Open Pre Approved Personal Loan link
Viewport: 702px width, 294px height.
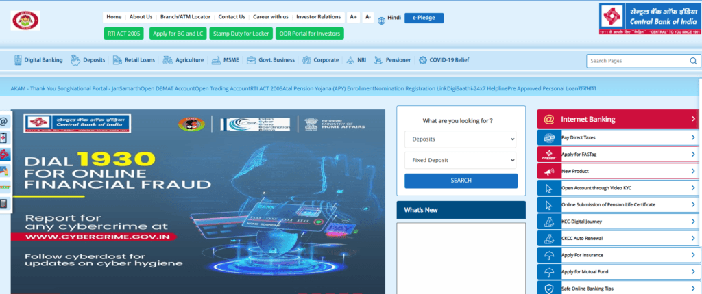tap(543, 88)
